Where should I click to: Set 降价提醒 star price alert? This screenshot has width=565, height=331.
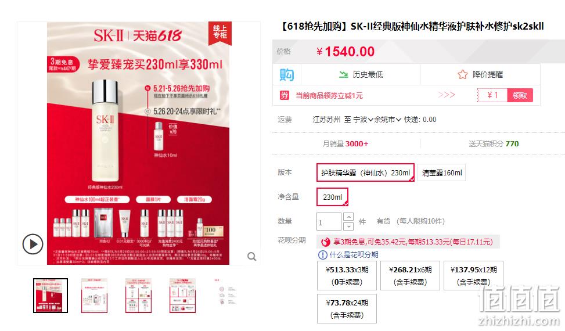[x=480, y=74]
